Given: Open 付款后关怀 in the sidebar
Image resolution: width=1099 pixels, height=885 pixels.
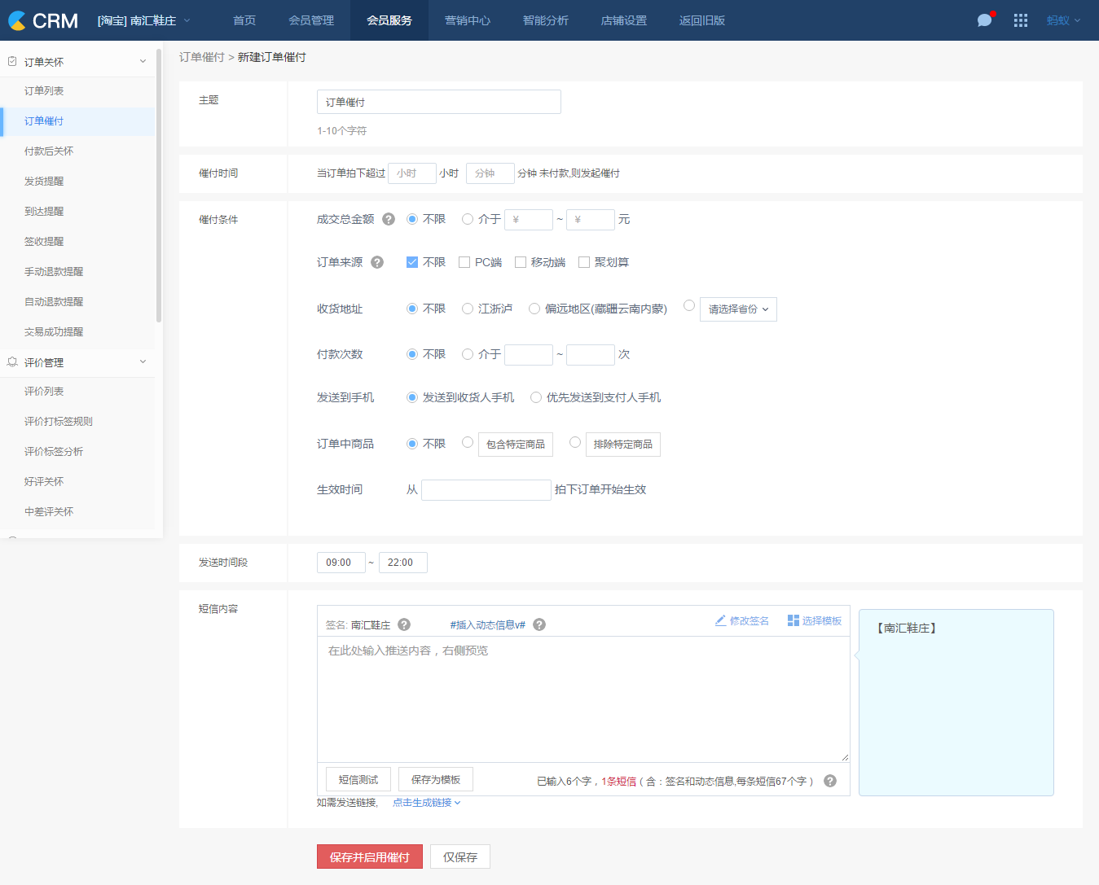Looking at the screenshot, I should click(x=49, y=151).
